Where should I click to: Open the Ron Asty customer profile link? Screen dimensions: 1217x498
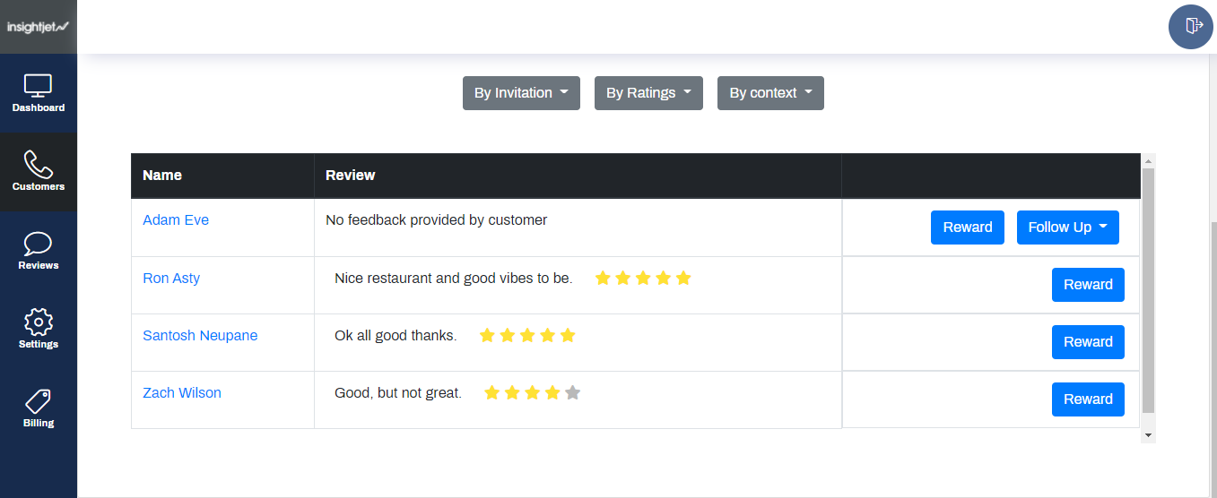coord(171,278)
